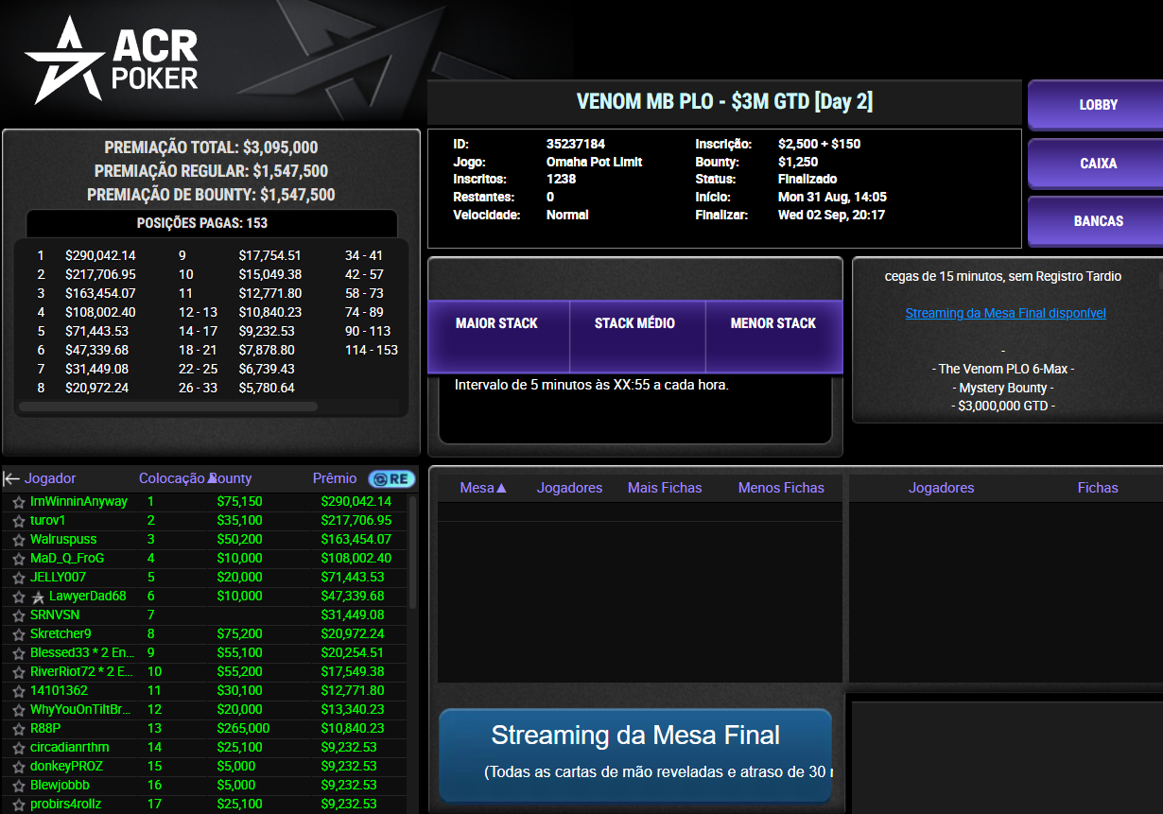Select the MENOR STACK tab

coord(773,337)
